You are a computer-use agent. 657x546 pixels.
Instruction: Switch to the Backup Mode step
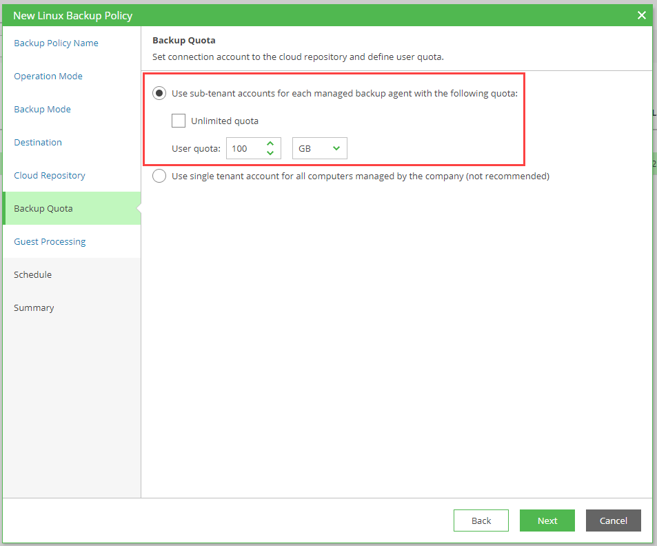[42, 110]
